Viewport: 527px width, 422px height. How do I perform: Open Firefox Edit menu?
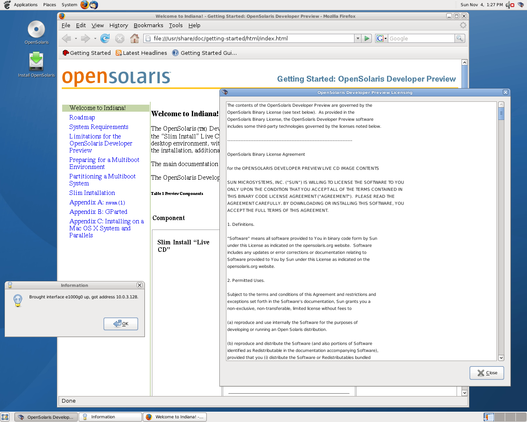(81, 25)
